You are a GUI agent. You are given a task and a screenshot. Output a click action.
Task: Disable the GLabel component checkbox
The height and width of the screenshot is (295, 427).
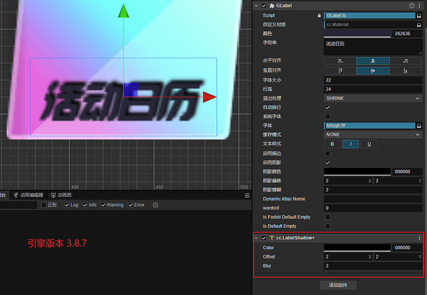click(264, 6)
